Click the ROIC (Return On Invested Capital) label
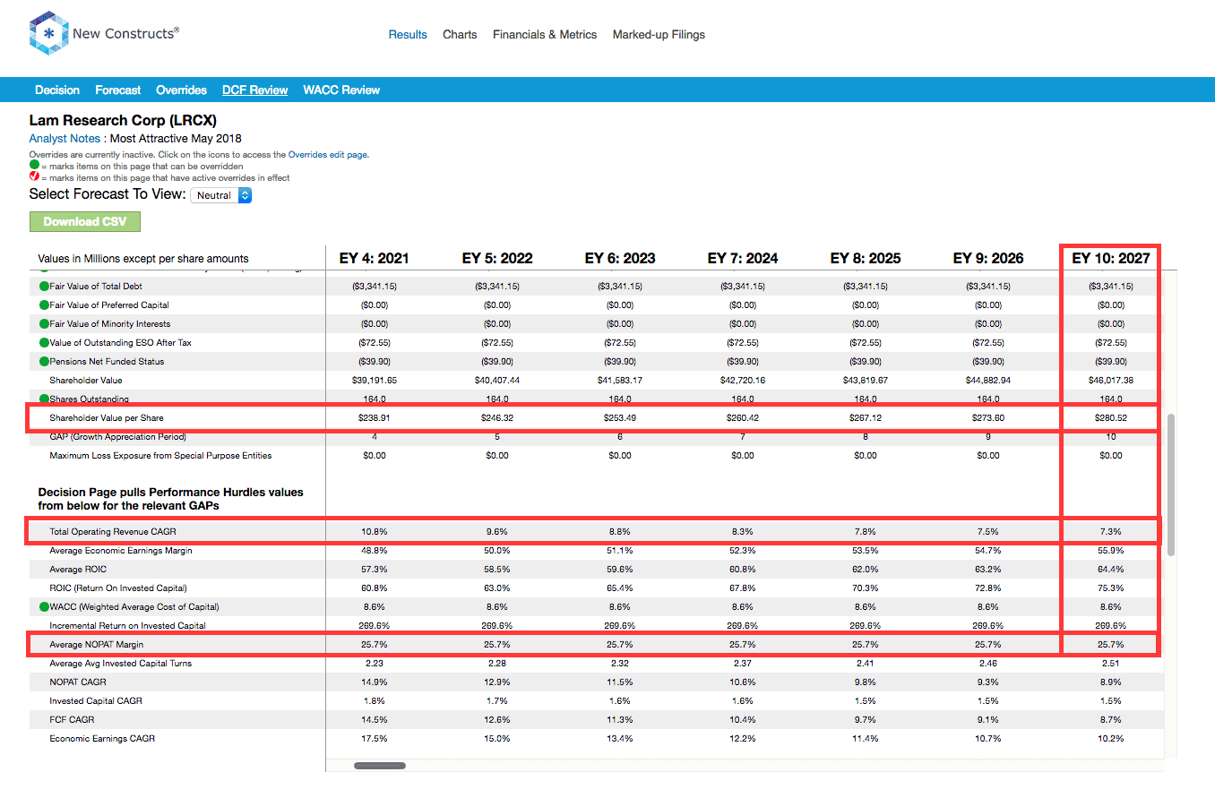 118,588
